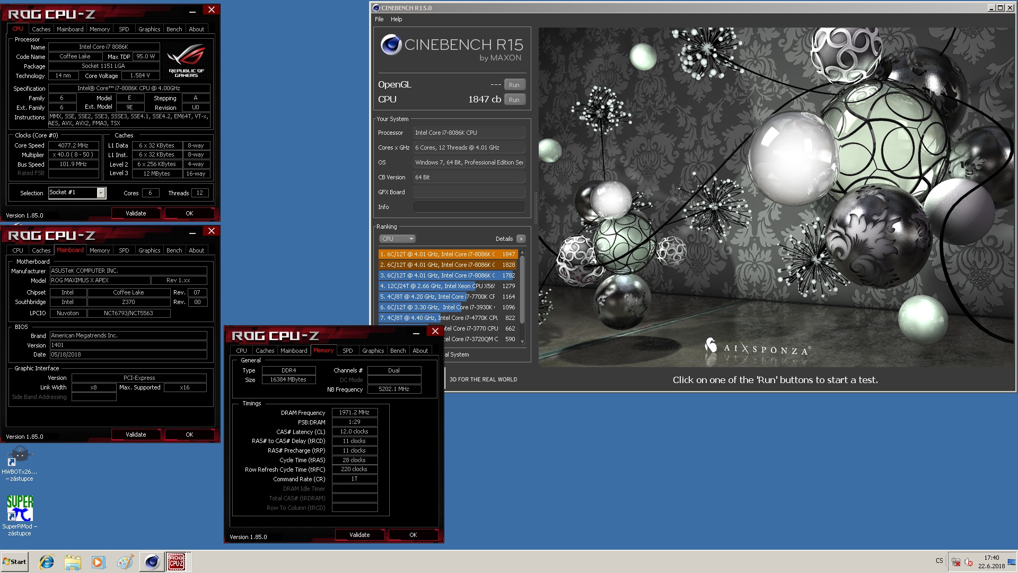
Task: Click DRAM Frequency value 1971.2 MHz
Action: click(x=355, y=412)
